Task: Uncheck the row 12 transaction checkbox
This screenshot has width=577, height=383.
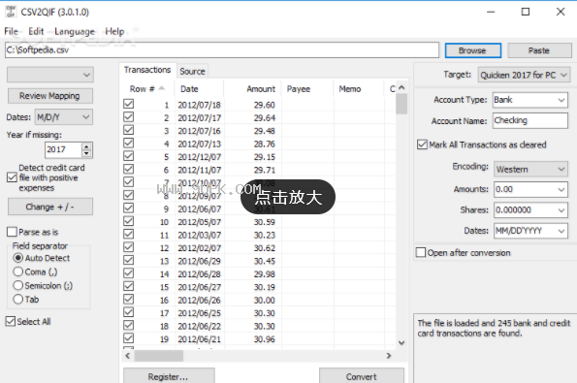Action: [128, 247]
